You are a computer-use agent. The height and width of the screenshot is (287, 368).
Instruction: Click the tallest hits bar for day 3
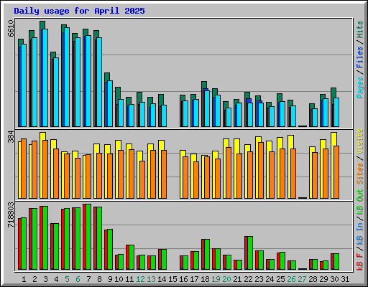[x=42, y=25]
